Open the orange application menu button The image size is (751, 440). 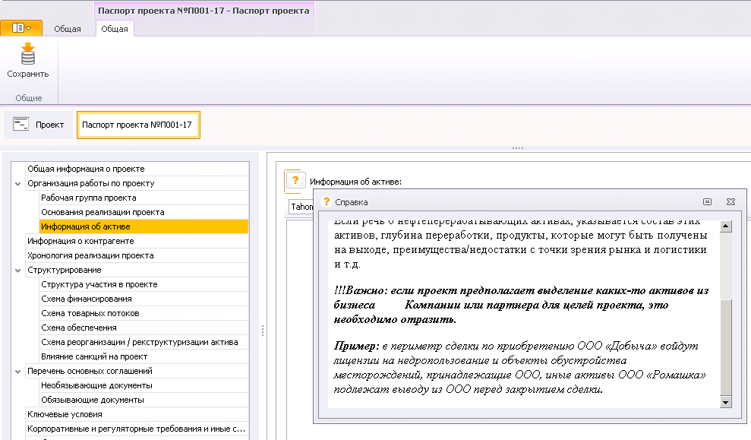click(x=21, y=28)
